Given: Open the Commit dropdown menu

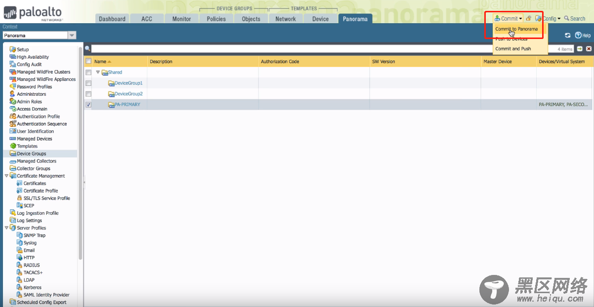Looking at the screenshot, I should 508,19.
